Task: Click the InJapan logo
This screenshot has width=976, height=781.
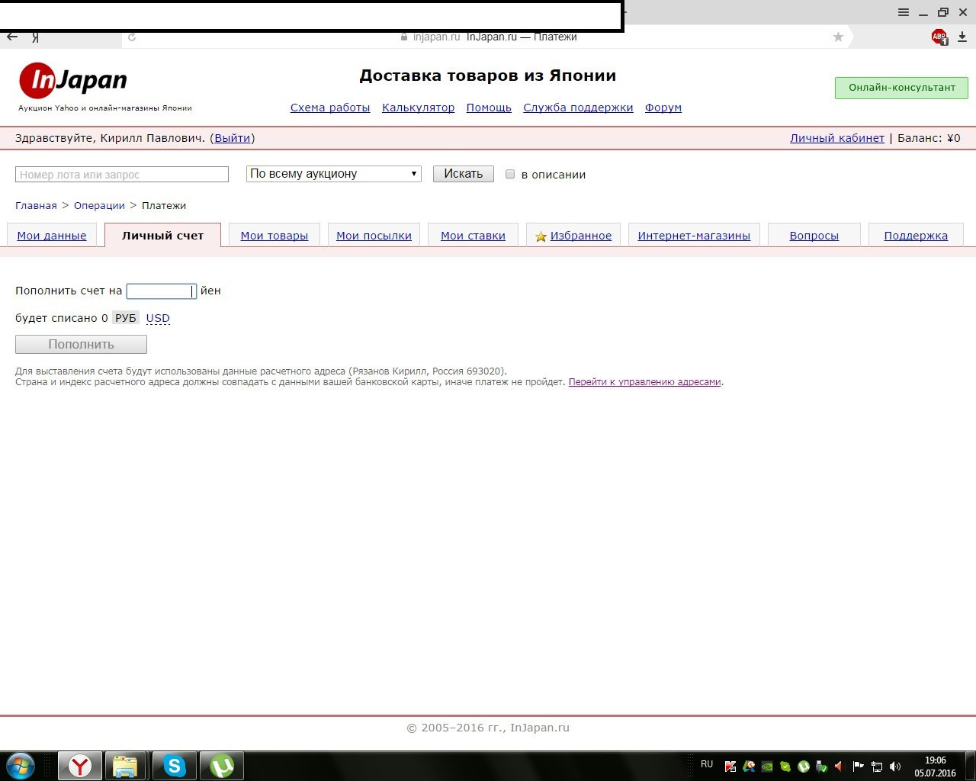Action: 73,80
